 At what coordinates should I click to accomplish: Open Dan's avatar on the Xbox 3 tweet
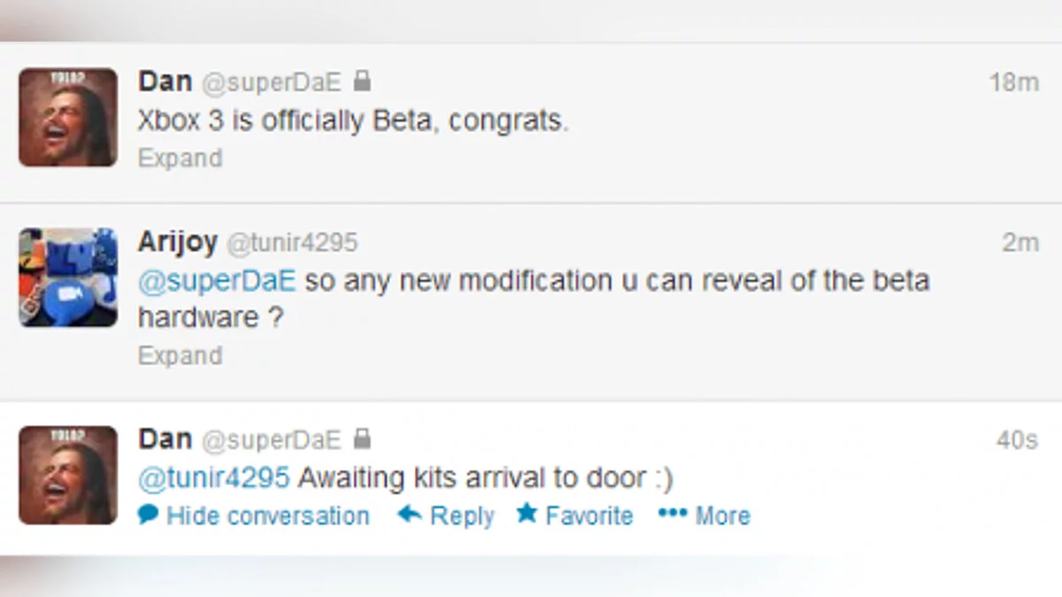click(68, 118)
